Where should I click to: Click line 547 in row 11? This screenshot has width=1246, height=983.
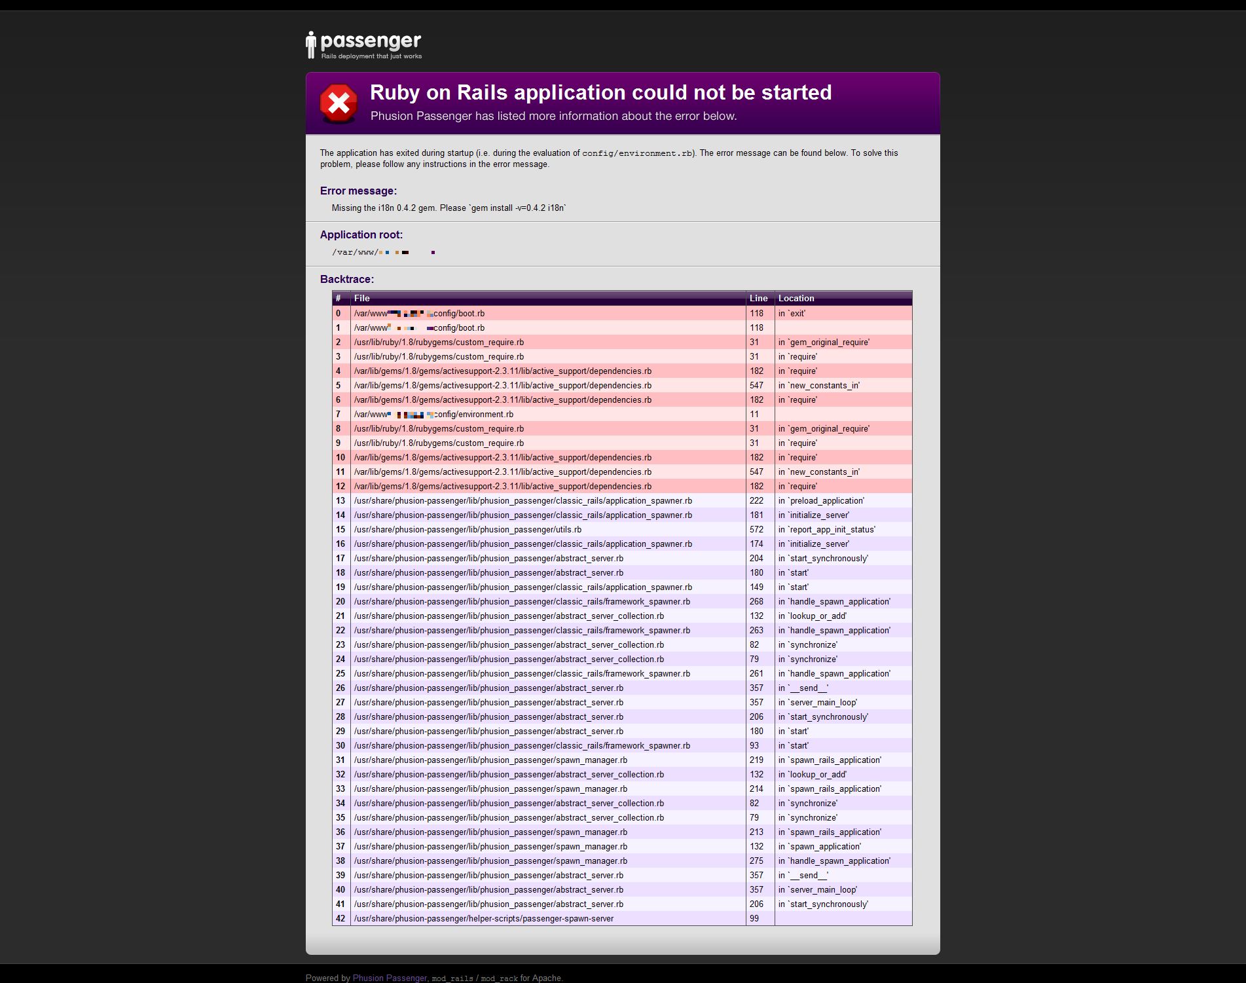coord(756,472)
